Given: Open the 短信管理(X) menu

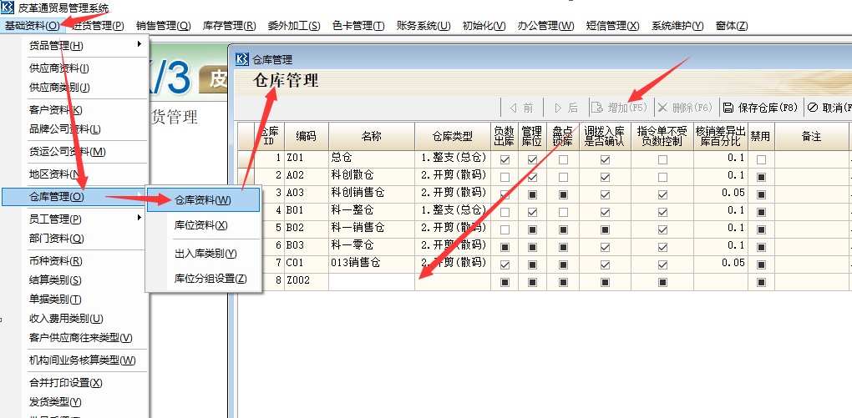Looking at the screenshot, I should click(x=613, y=26).
